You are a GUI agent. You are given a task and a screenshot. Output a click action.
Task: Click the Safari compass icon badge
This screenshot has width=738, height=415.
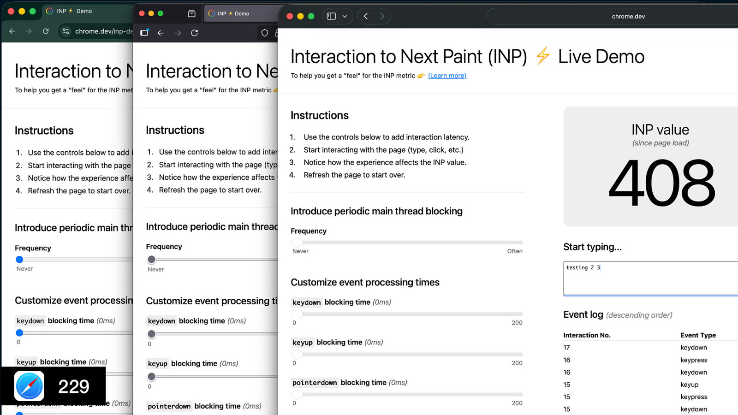click(x=30, y=386)
